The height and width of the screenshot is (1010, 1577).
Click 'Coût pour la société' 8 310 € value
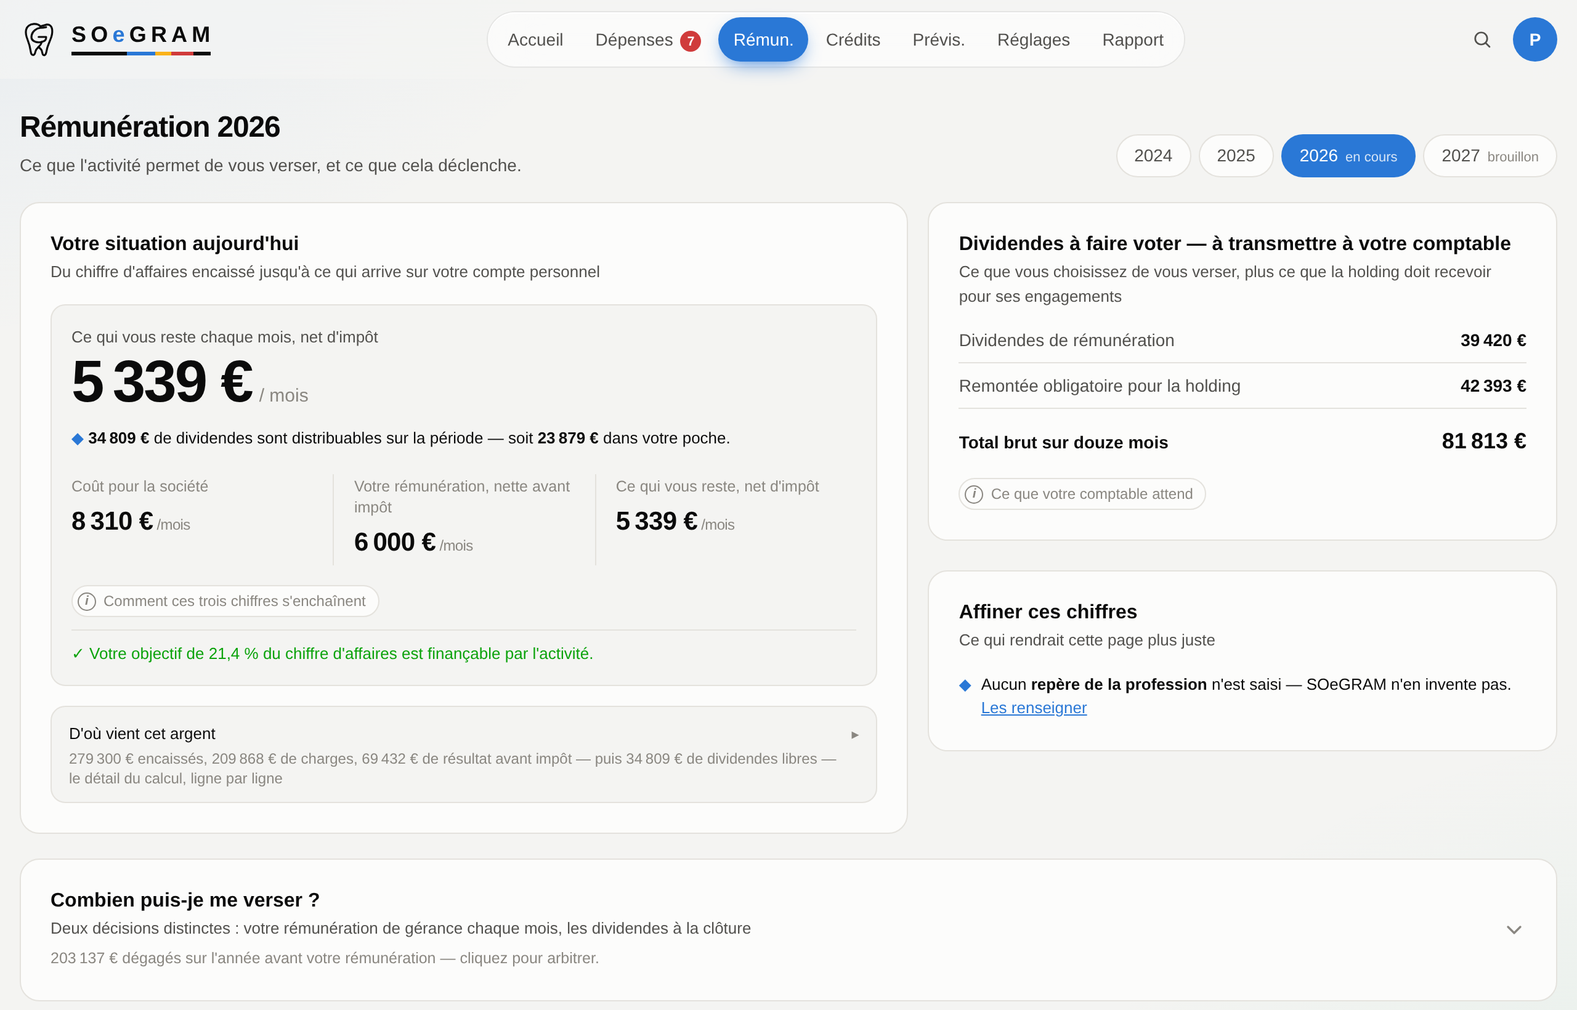[112, 522]
